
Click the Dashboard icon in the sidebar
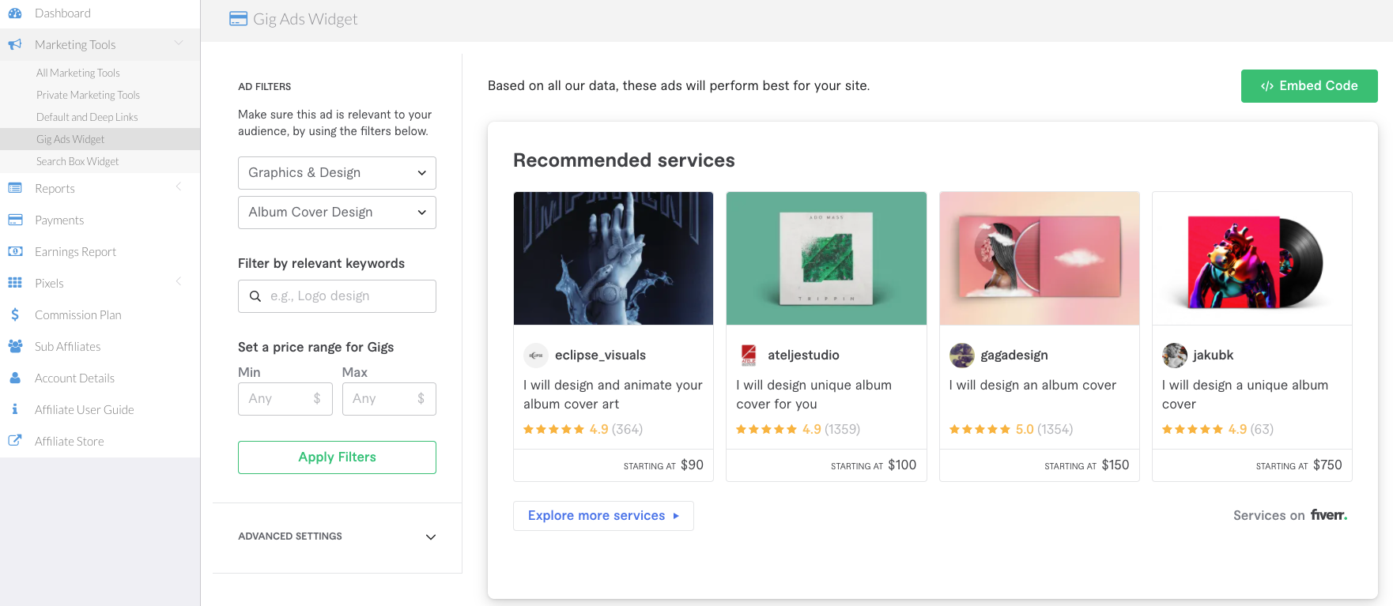[x=15, y=13]
